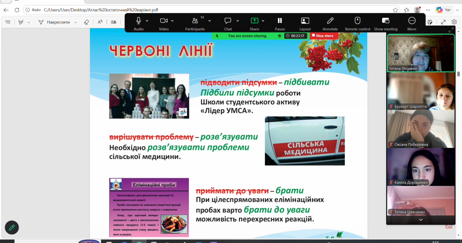The width and height of the screenshot is (462, 243).
Task: Open the Copilot Чат button
Action: click(x=443, y=10)
